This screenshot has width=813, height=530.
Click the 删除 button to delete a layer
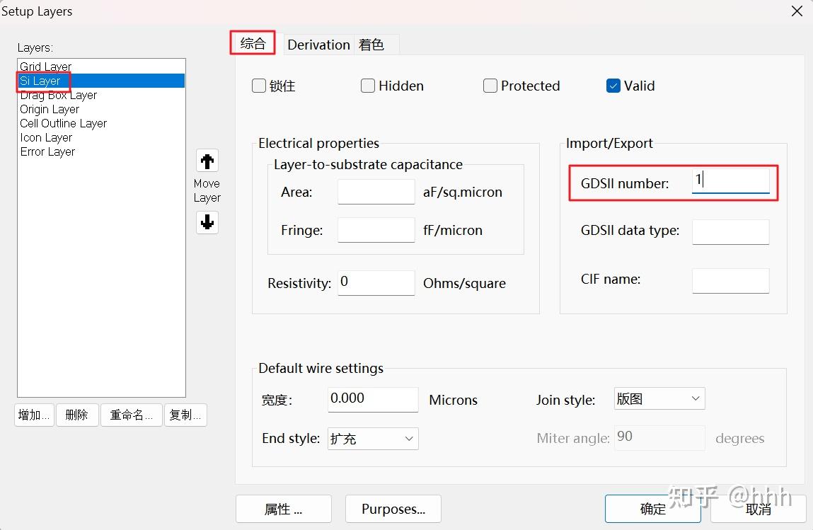[x=77, y=415]
